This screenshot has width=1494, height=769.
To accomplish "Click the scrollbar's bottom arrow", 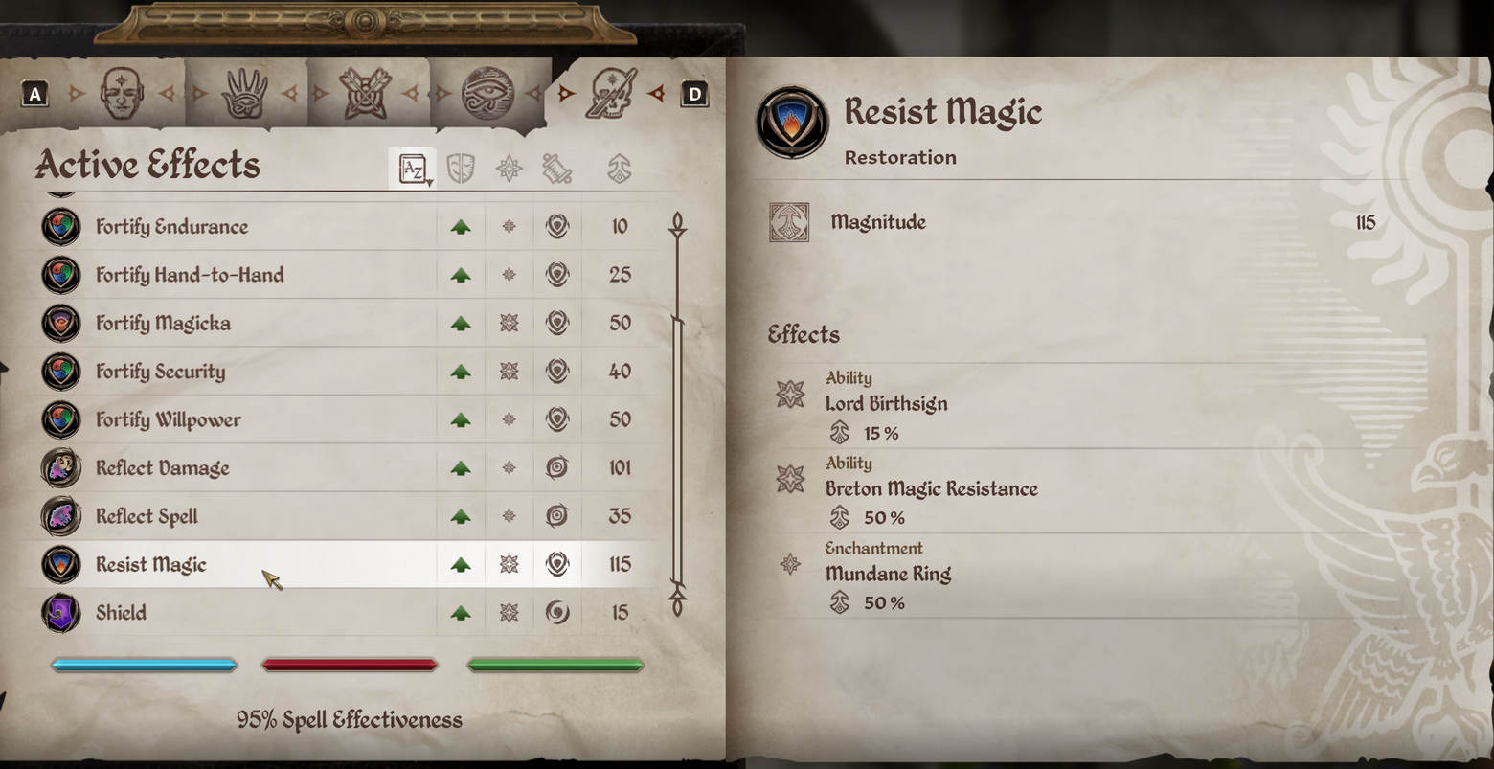I will point(677,603).
